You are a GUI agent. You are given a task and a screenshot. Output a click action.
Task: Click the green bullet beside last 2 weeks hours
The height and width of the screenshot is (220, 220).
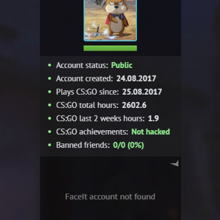pyautogui.click(x=50, y=118)
